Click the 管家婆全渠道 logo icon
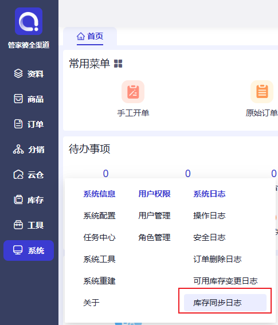This screenshot has height=325, width=278. click(x=29, y=21)
